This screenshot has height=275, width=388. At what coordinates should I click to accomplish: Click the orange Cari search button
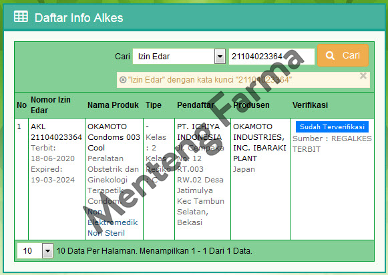click(x=343, y=55)
